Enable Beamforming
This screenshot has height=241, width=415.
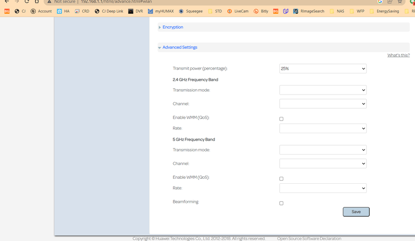(x=281, y=203)
